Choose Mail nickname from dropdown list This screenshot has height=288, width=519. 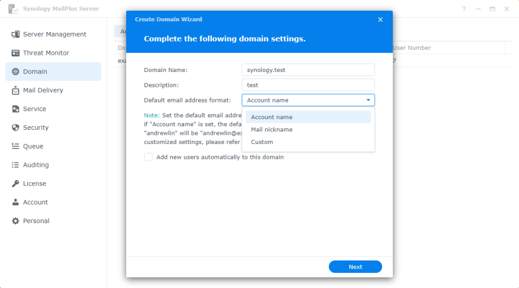pyautogui.click(x=308, y=129)
